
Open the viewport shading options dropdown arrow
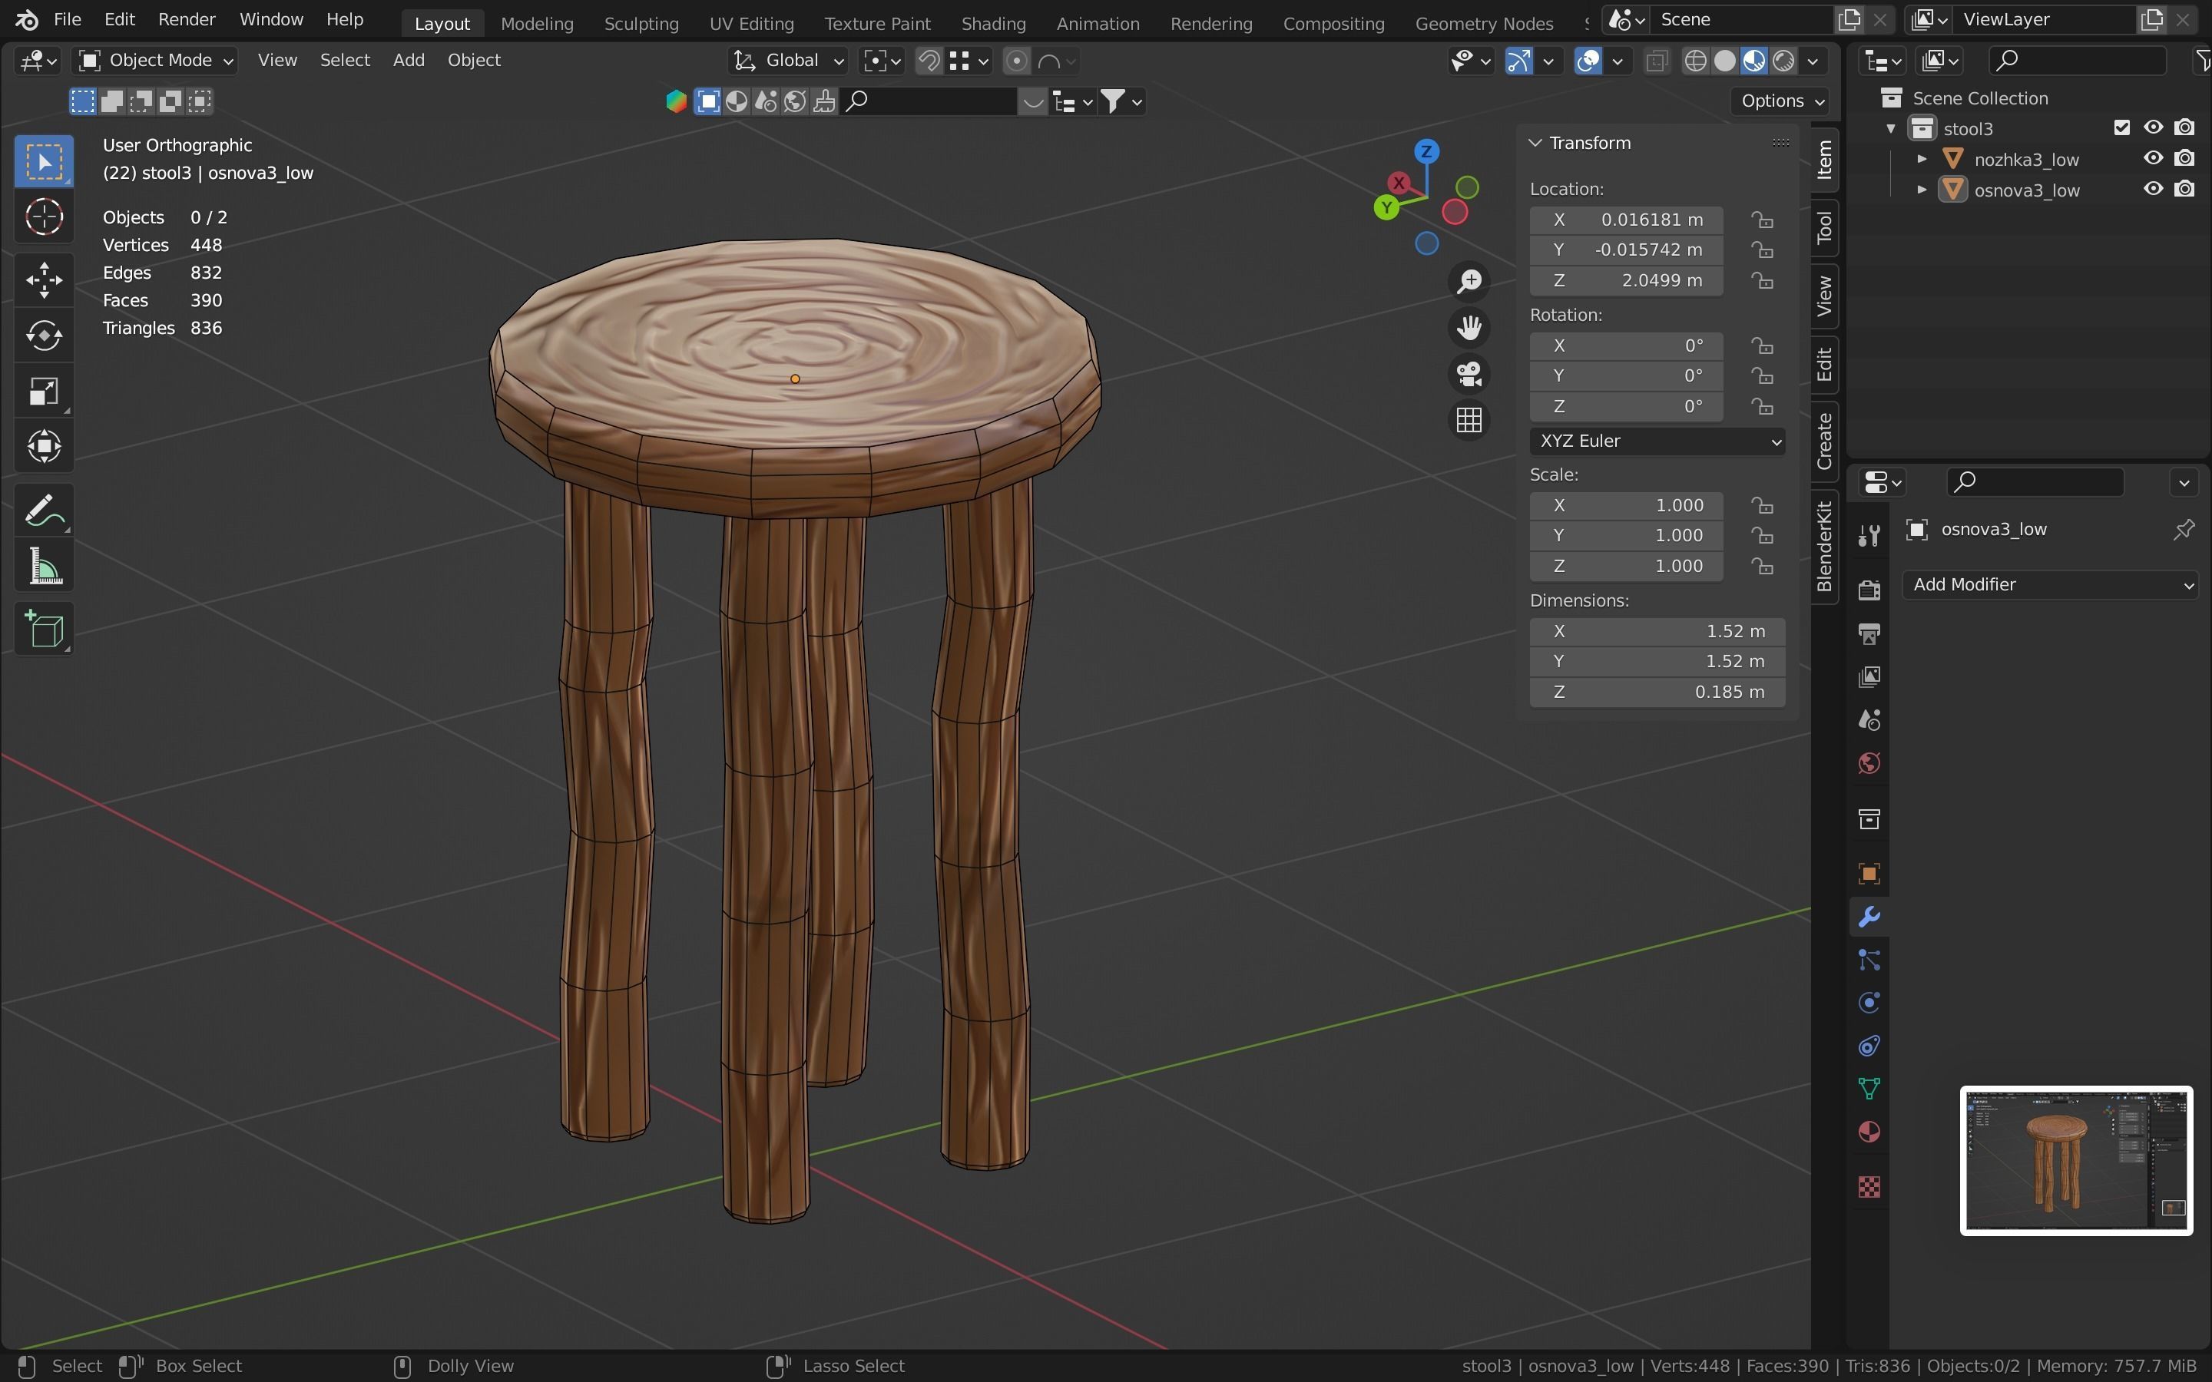point(1812,61)
